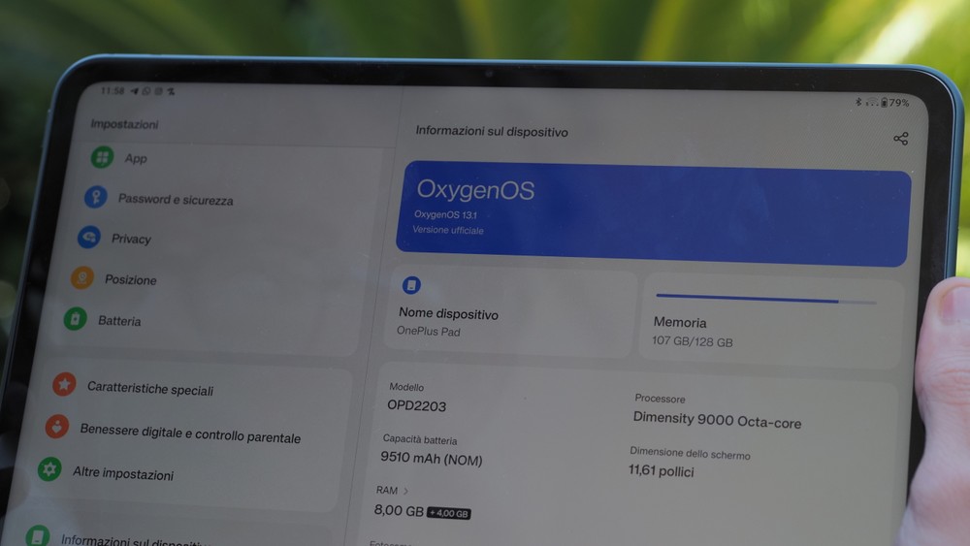970x546 pixels.
Task: Tap the Caratteristiche speciali star icon
Action: click(64, 385)
